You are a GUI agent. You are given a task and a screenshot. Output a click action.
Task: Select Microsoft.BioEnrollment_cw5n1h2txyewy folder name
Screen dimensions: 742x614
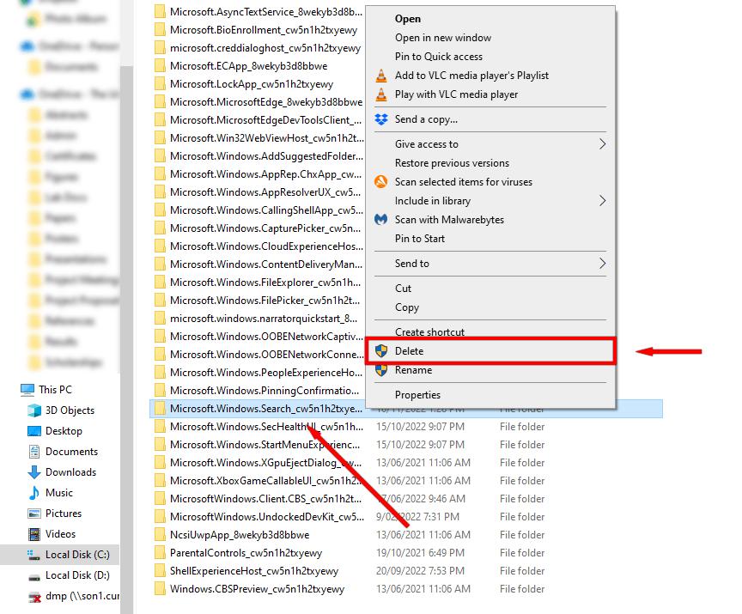pos(264,30)
